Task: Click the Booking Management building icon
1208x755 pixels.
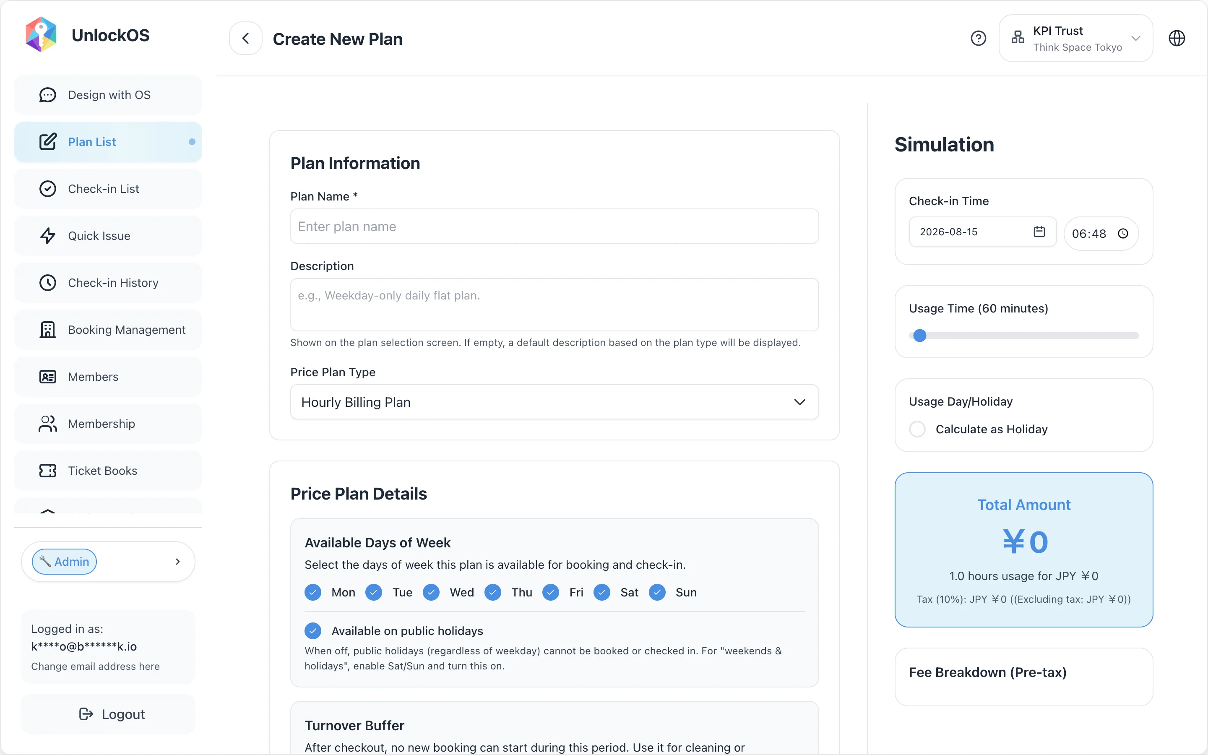Action: [48, 330]
